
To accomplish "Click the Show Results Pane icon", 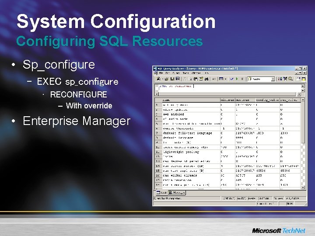I will (304, 79).
